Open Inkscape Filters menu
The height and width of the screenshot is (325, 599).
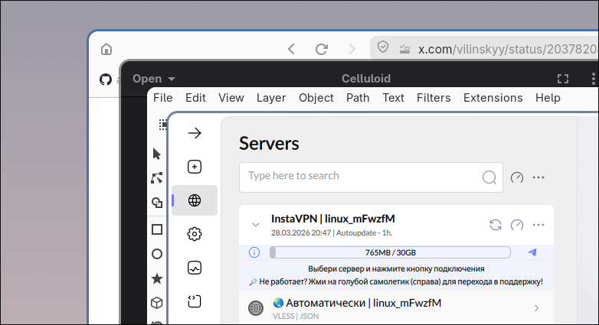[x=434, y=98]
